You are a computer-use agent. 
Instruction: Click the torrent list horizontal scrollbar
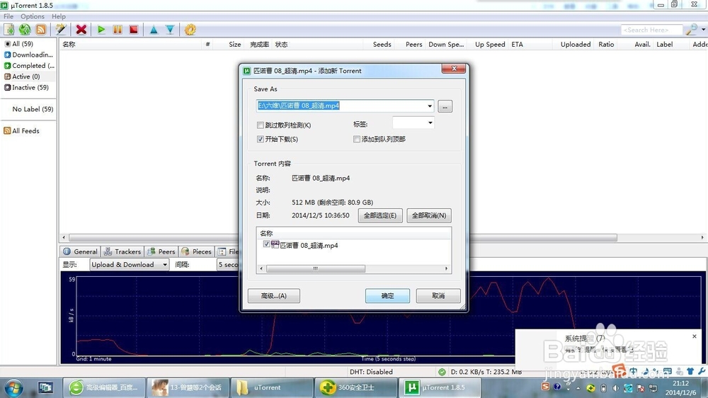pyautogui.click(x=343, y=237)
